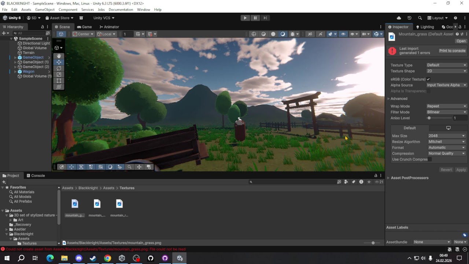Open the Window menu
The height and width of the screenshot is (264, 469).
click(x=143, y=10)
